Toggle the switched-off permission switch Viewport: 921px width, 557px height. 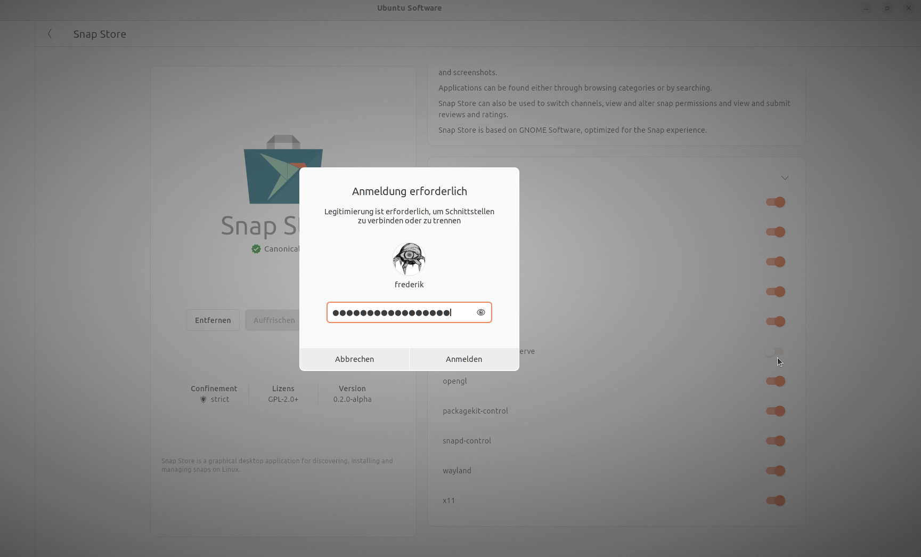[774, 351]
